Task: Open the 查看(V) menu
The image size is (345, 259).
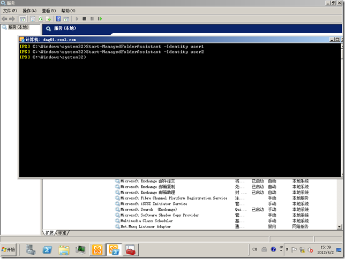Action: click(x=49, y=11)
